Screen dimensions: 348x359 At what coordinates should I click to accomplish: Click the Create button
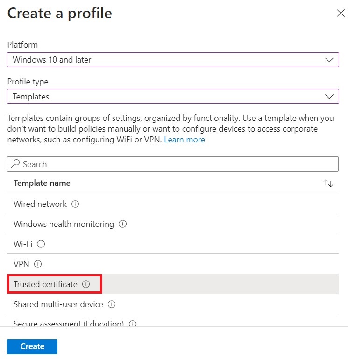pos(32,347)
